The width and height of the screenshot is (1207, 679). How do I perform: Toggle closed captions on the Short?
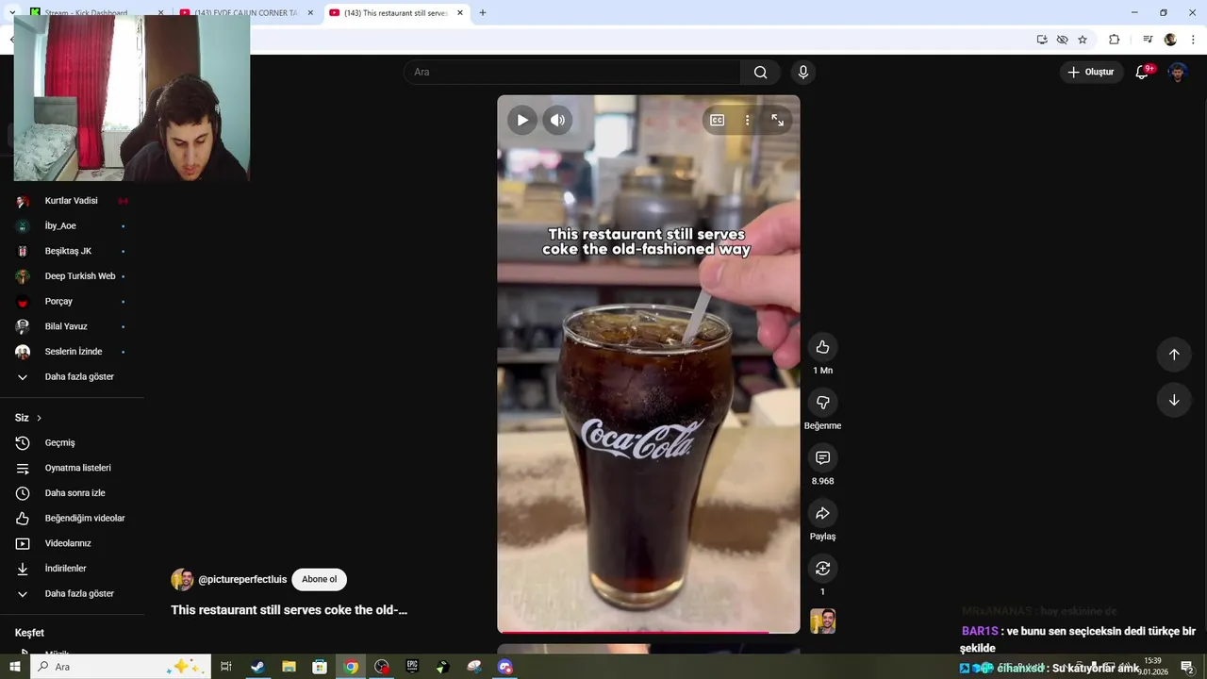(717, 120)
